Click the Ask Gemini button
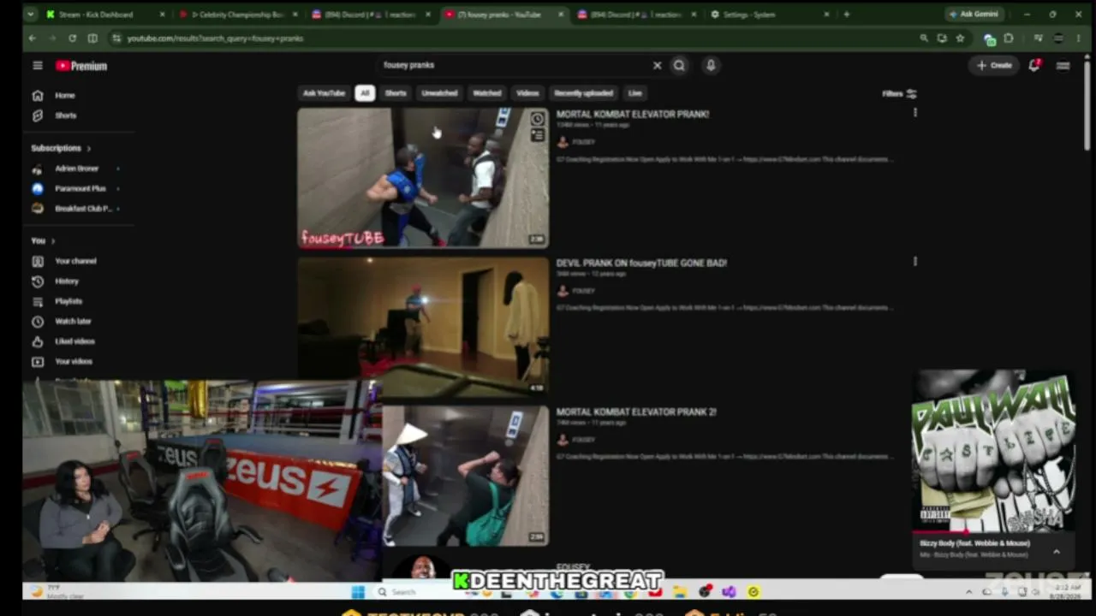This screenshot has height=616, width=1096. click(x=974, y=15)
